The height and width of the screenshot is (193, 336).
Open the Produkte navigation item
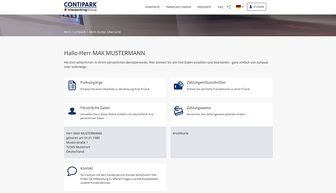pyautogui.click(x=204, y=7)
